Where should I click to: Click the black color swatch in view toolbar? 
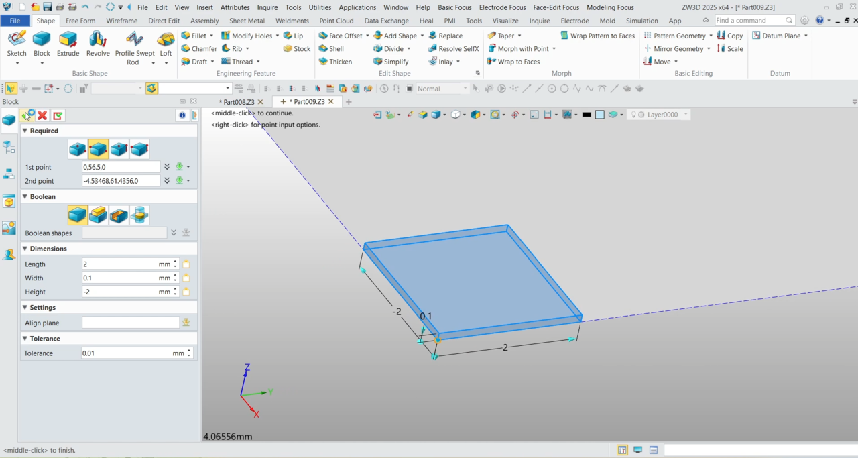(x=587, y=115)
